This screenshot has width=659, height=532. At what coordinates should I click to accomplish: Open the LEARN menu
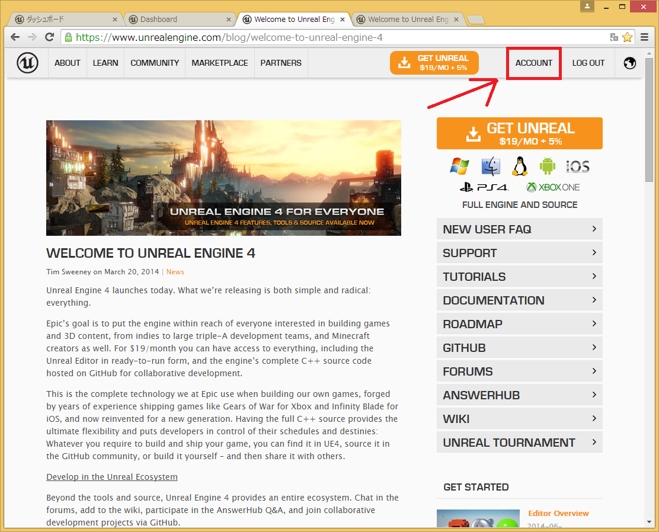105,63
